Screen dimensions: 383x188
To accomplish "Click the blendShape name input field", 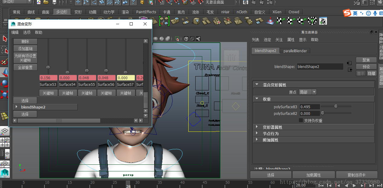I will point(320,66).
